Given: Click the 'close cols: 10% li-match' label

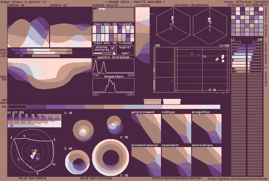Looking at the screenshot, I should (113, 24).
